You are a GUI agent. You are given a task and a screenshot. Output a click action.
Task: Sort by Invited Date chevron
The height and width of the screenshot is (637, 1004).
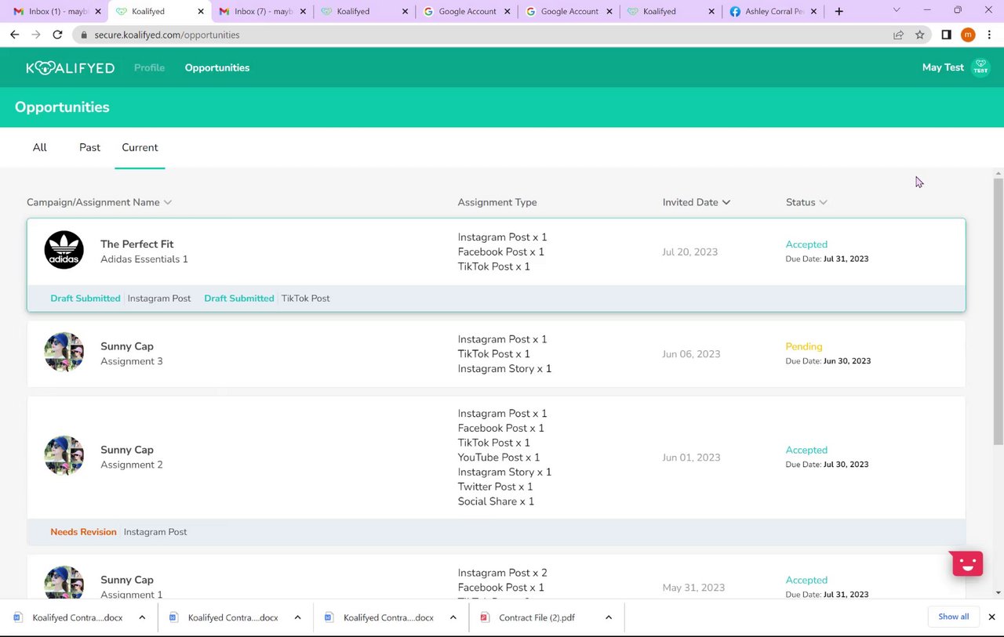click(x=726, y=202)
